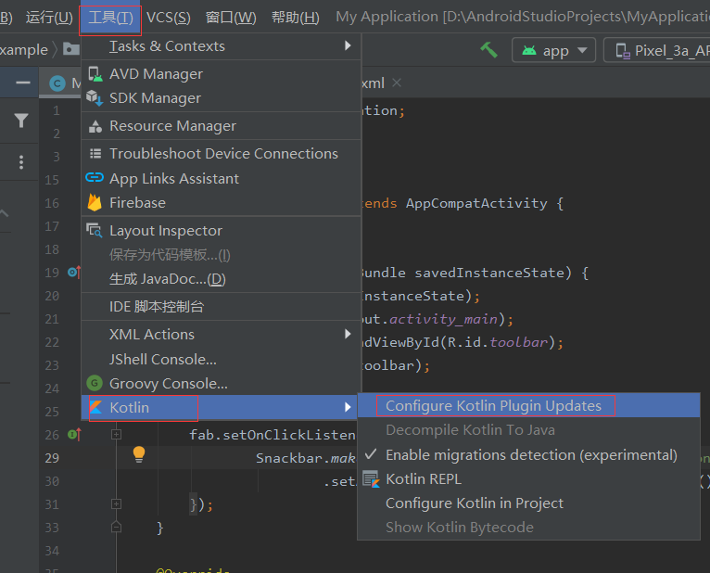
Task: Choose IDE 脚本控制台 menu item
Action: (221, 307)
